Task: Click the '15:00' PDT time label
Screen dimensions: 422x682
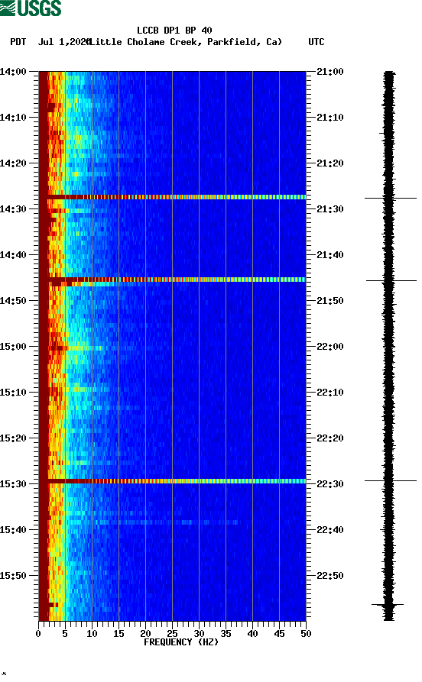Action: 13,347
